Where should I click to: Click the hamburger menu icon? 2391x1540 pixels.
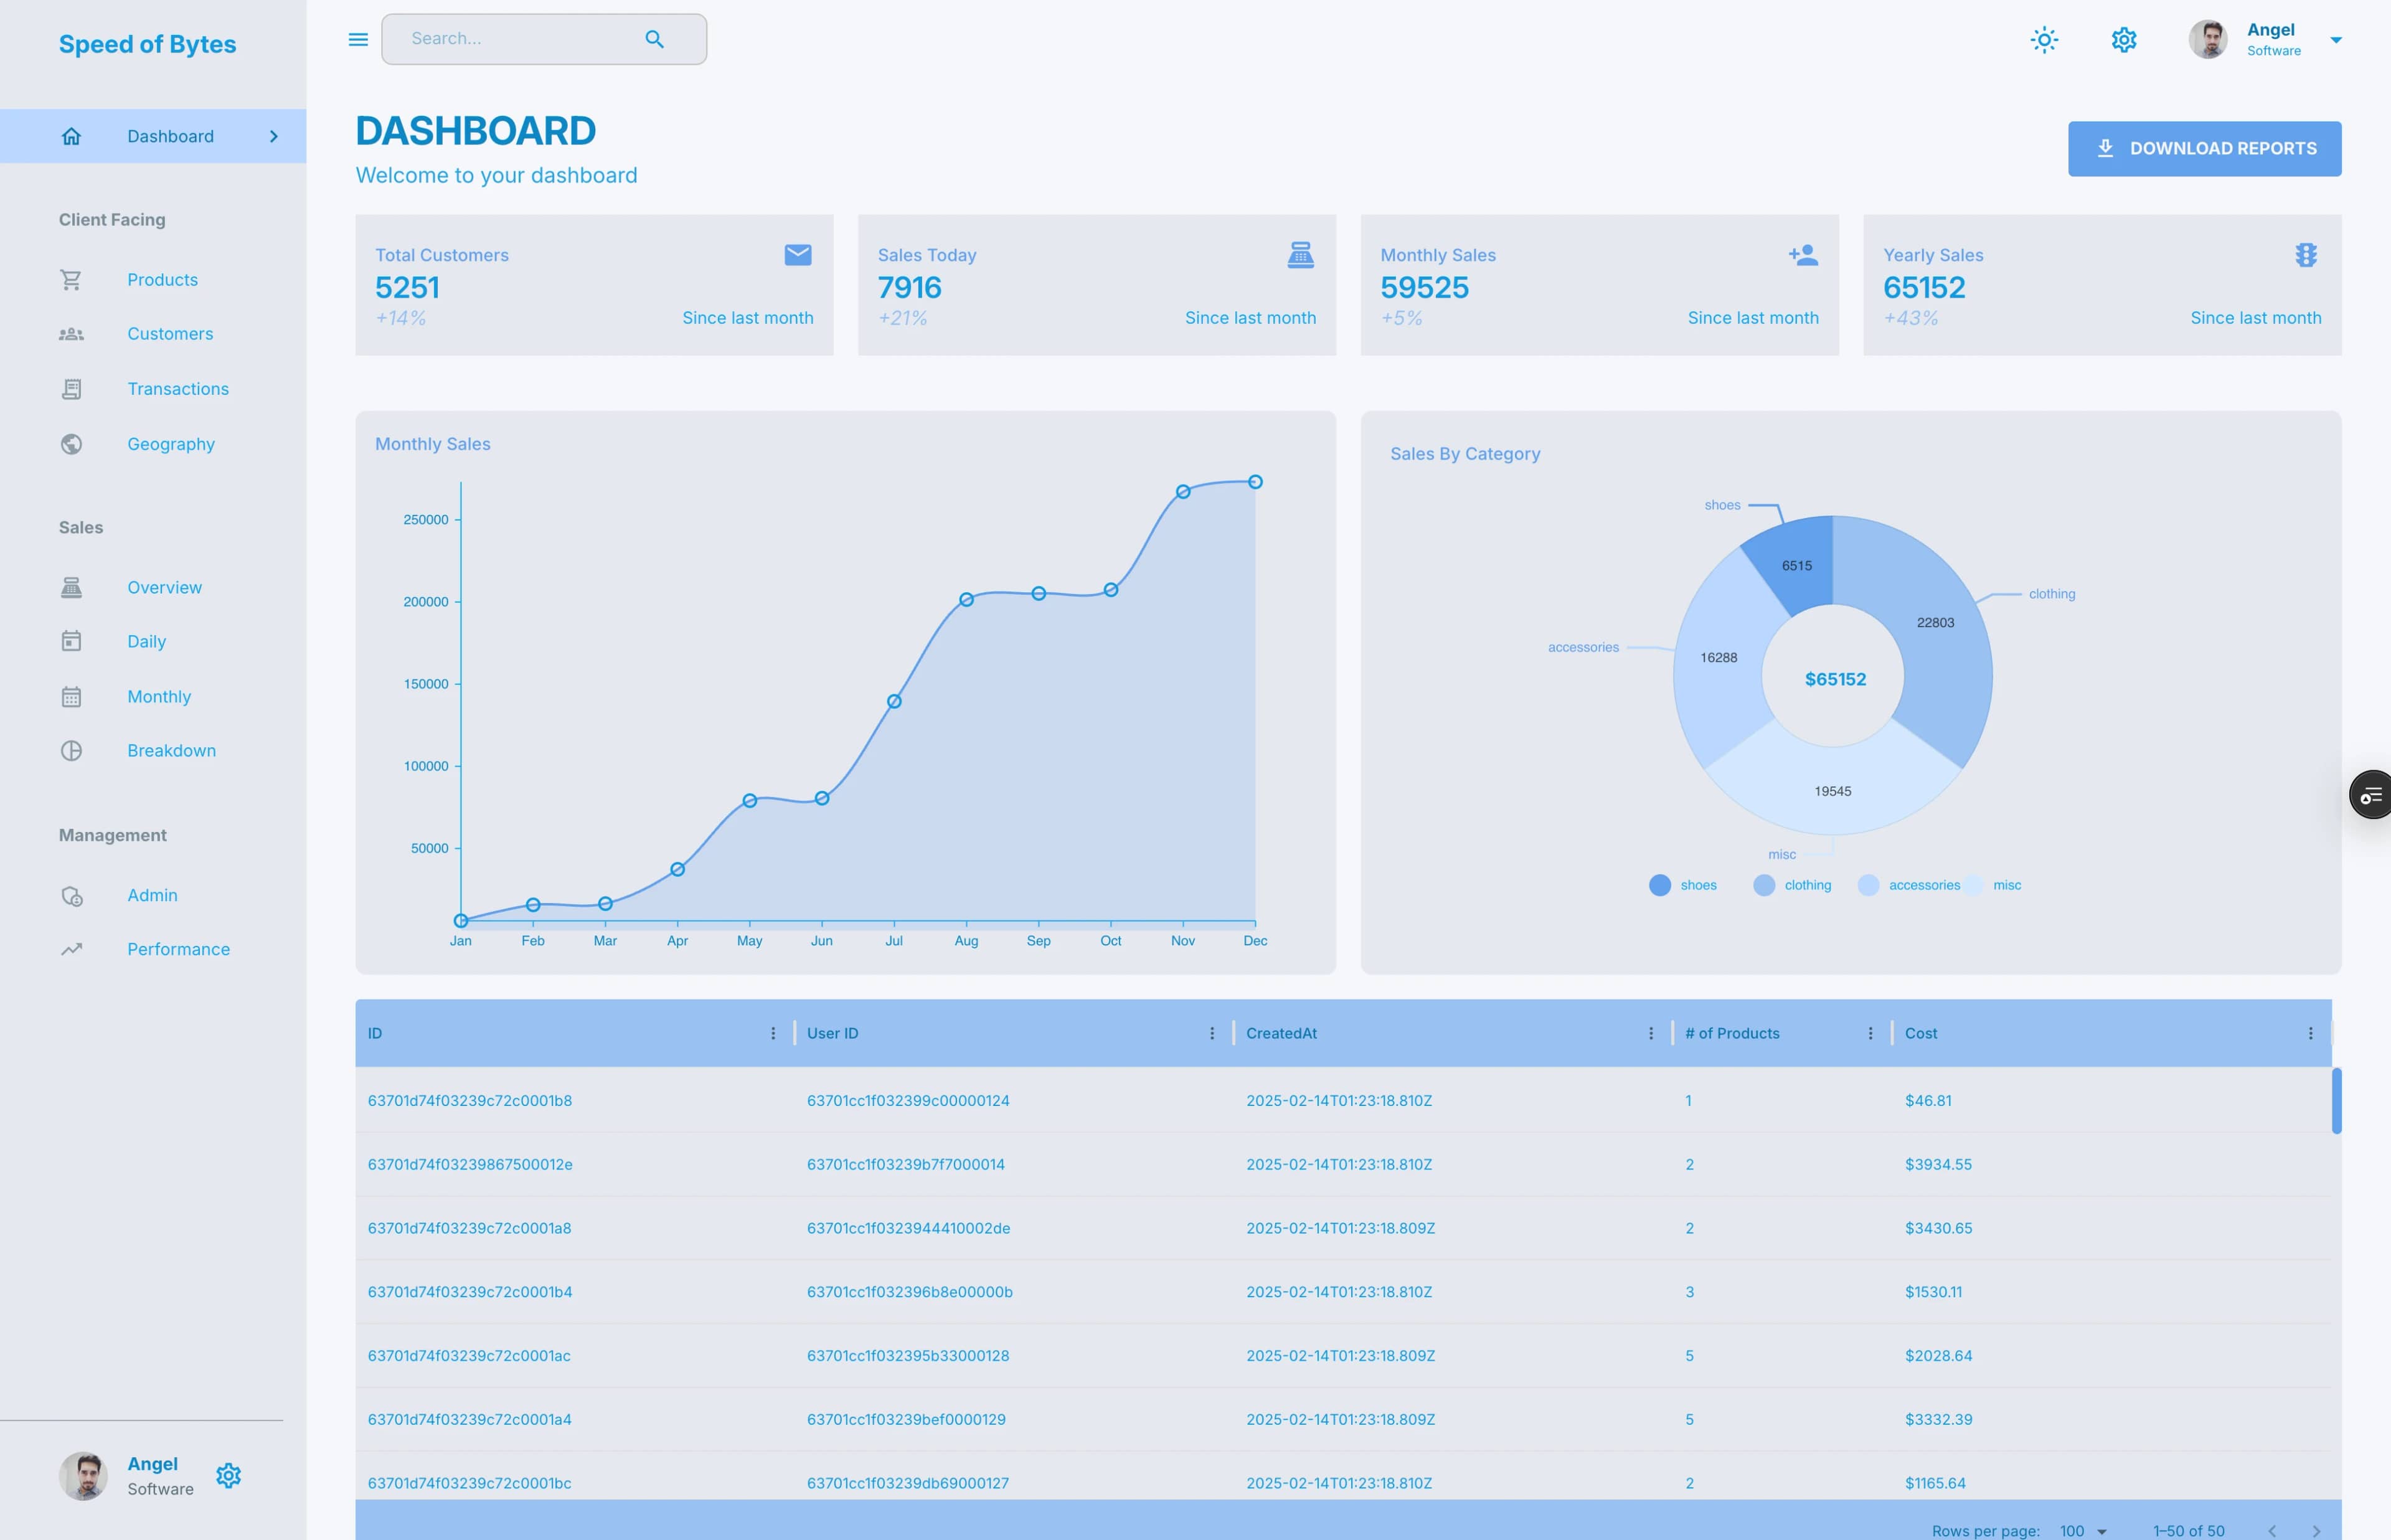[x=358, y=40]
